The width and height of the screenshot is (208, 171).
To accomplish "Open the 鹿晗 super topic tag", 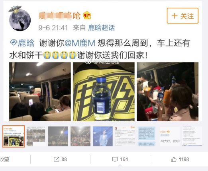I will pyautogui.click(x=22, y=43).
